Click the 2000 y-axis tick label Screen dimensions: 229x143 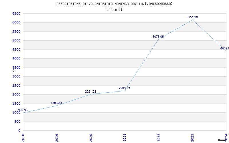[16, 95]
